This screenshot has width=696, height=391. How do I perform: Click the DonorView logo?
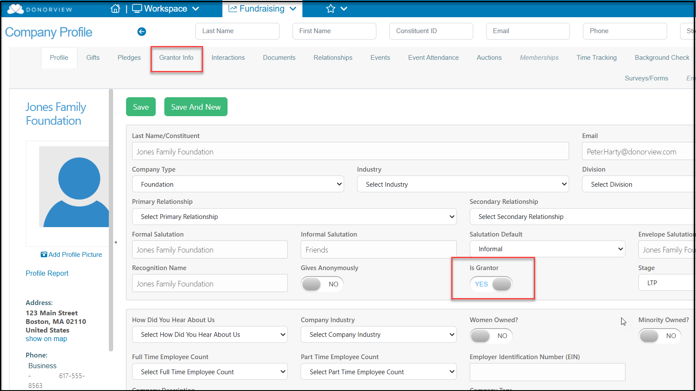coord(40,9)
